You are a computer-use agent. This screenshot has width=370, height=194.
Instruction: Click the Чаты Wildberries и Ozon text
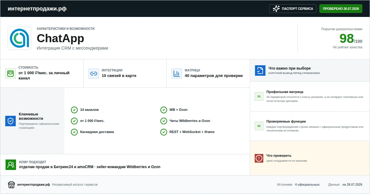pos(190,121)
